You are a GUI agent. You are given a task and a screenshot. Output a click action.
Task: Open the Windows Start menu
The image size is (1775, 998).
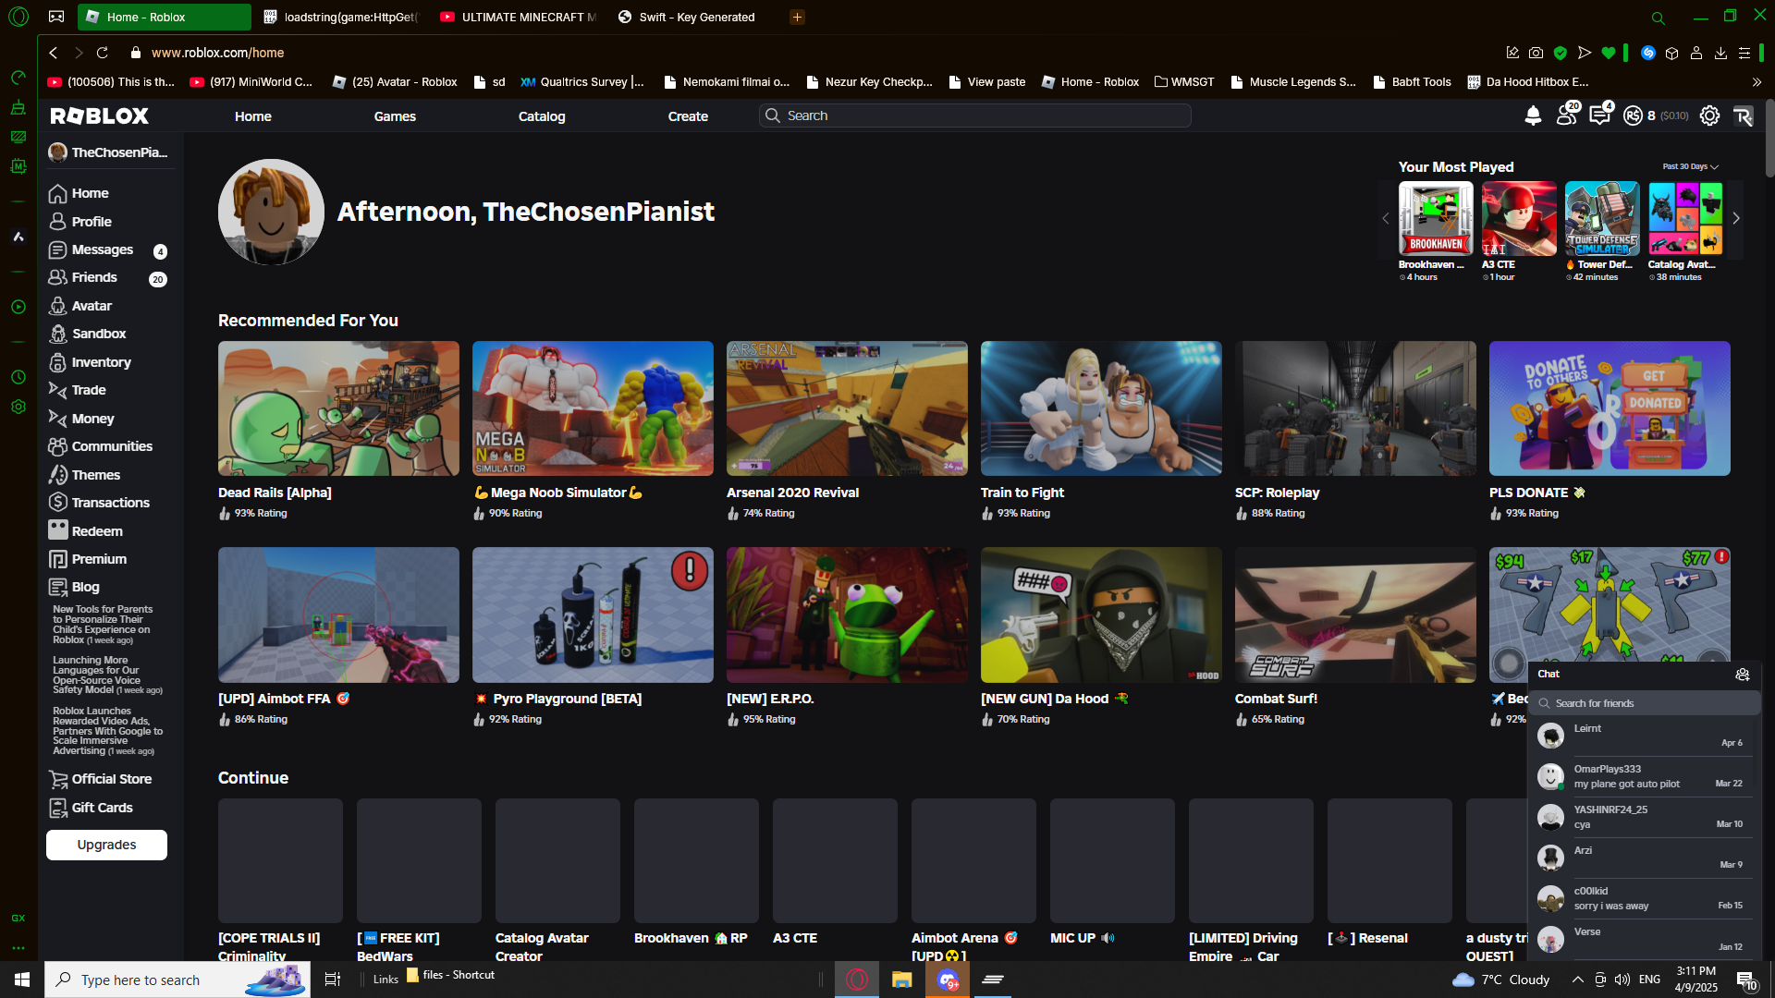[22, 980]
